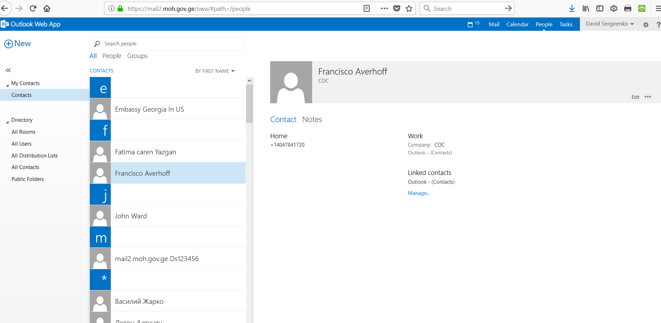Edit the Francisco Averhoff contact
The height and width of the screenshot is (323, 661).
(635, 97)
